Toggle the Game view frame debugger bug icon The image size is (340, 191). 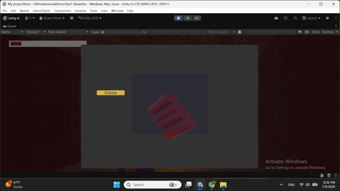pos(240,32)
